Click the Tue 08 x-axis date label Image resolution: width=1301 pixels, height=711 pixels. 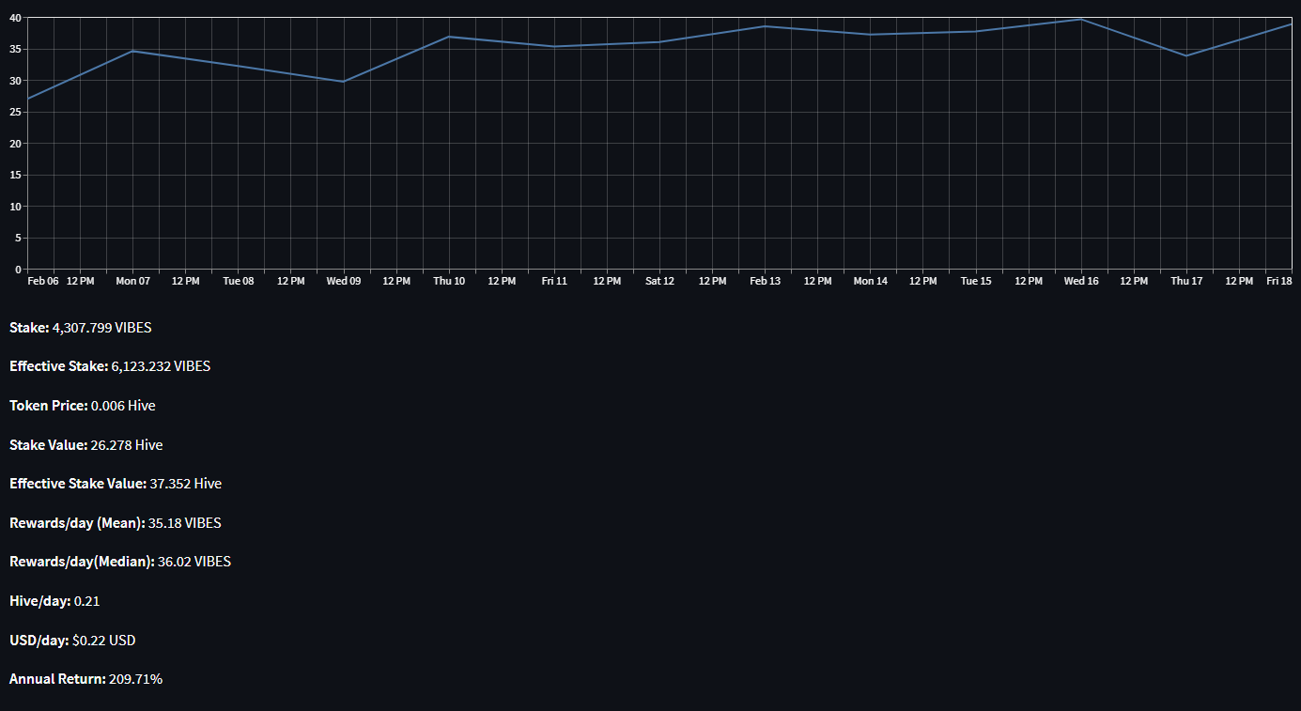[x=239, y=281]
